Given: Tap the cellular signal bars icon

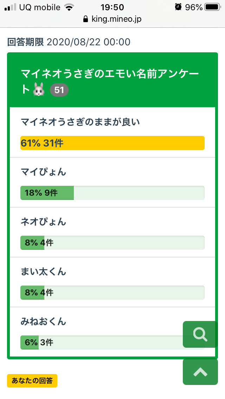Looking at the screenshot, I should tap(11, 7).
